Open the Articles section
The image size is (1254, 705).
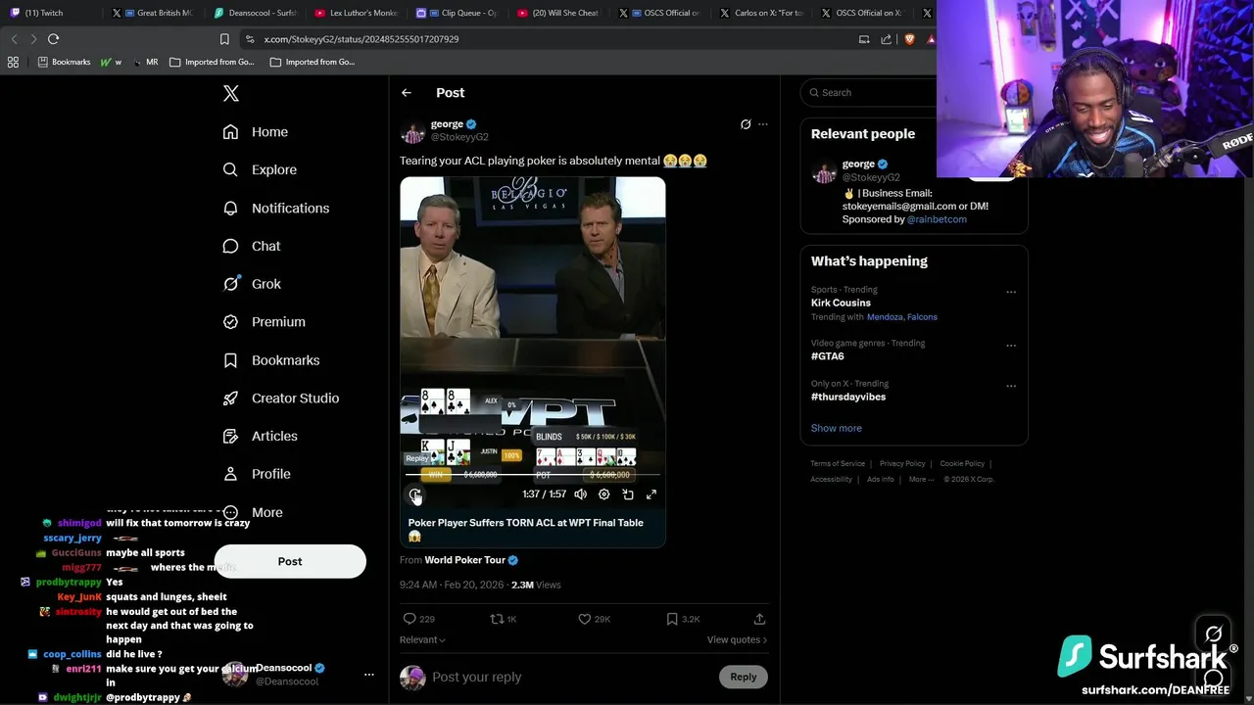(x=261, y=436)
